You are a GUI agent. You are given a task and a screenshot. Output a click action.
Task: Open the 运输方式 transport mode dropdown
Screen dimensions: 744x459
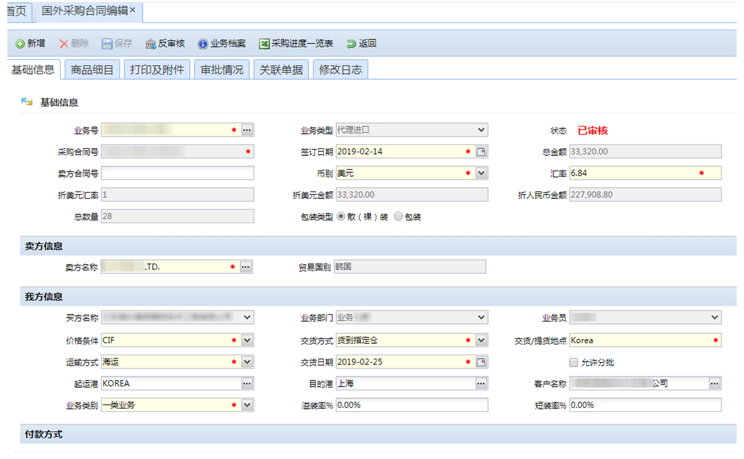[247, 363]
